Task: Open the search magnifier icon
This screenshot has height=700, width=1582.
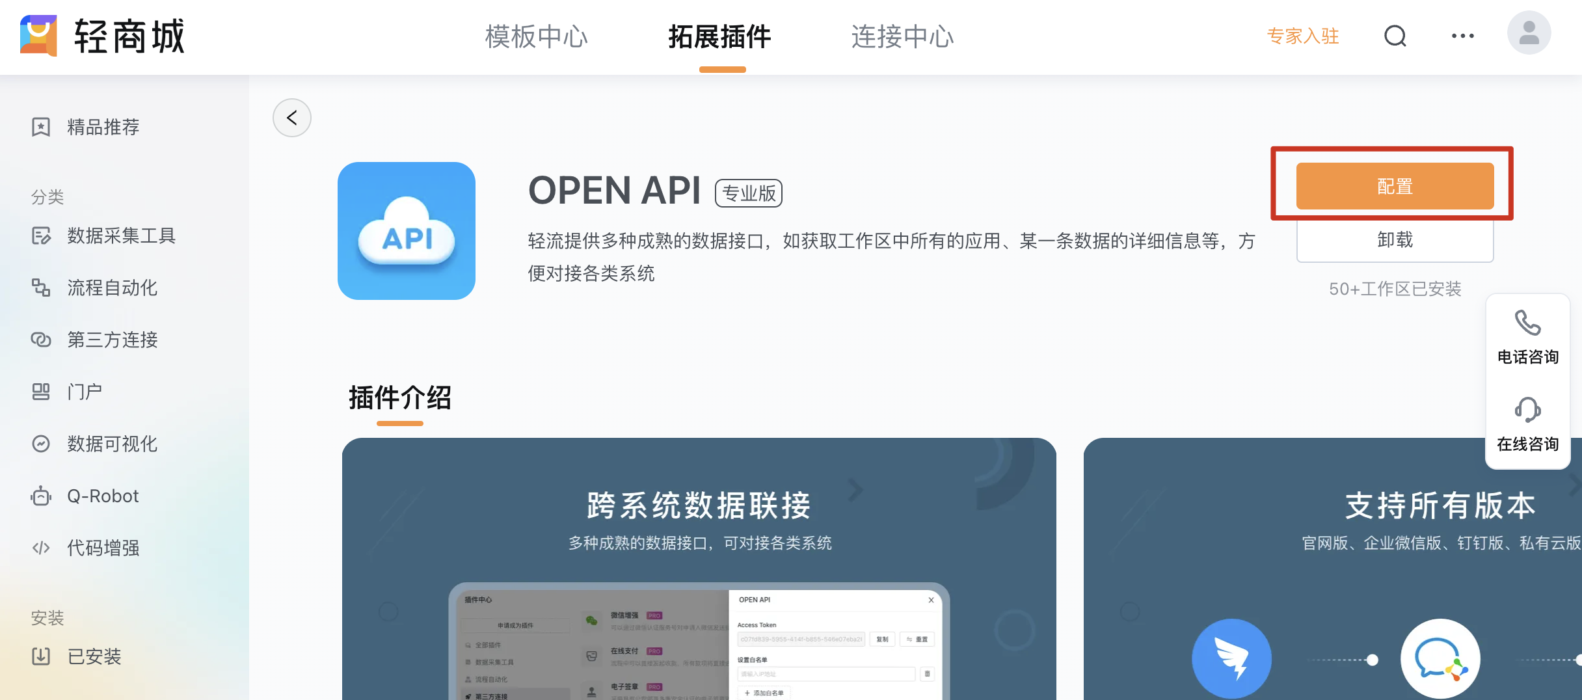Action: point(1395,36)
